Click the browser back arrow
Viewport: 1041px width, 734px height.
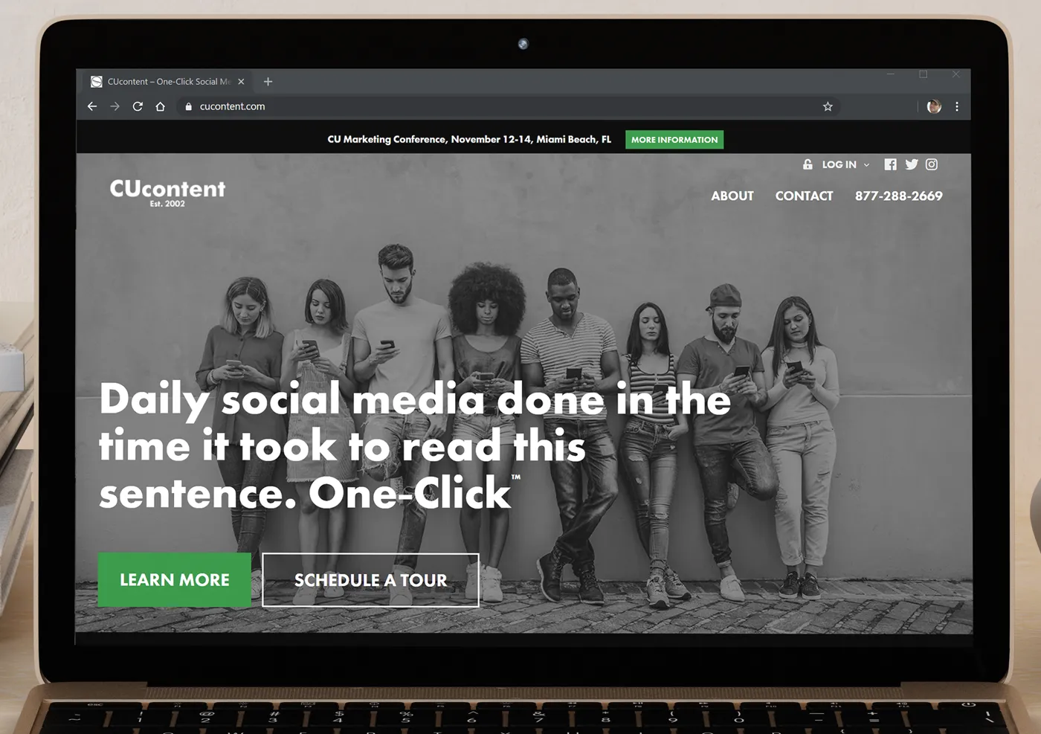point(92,106)
